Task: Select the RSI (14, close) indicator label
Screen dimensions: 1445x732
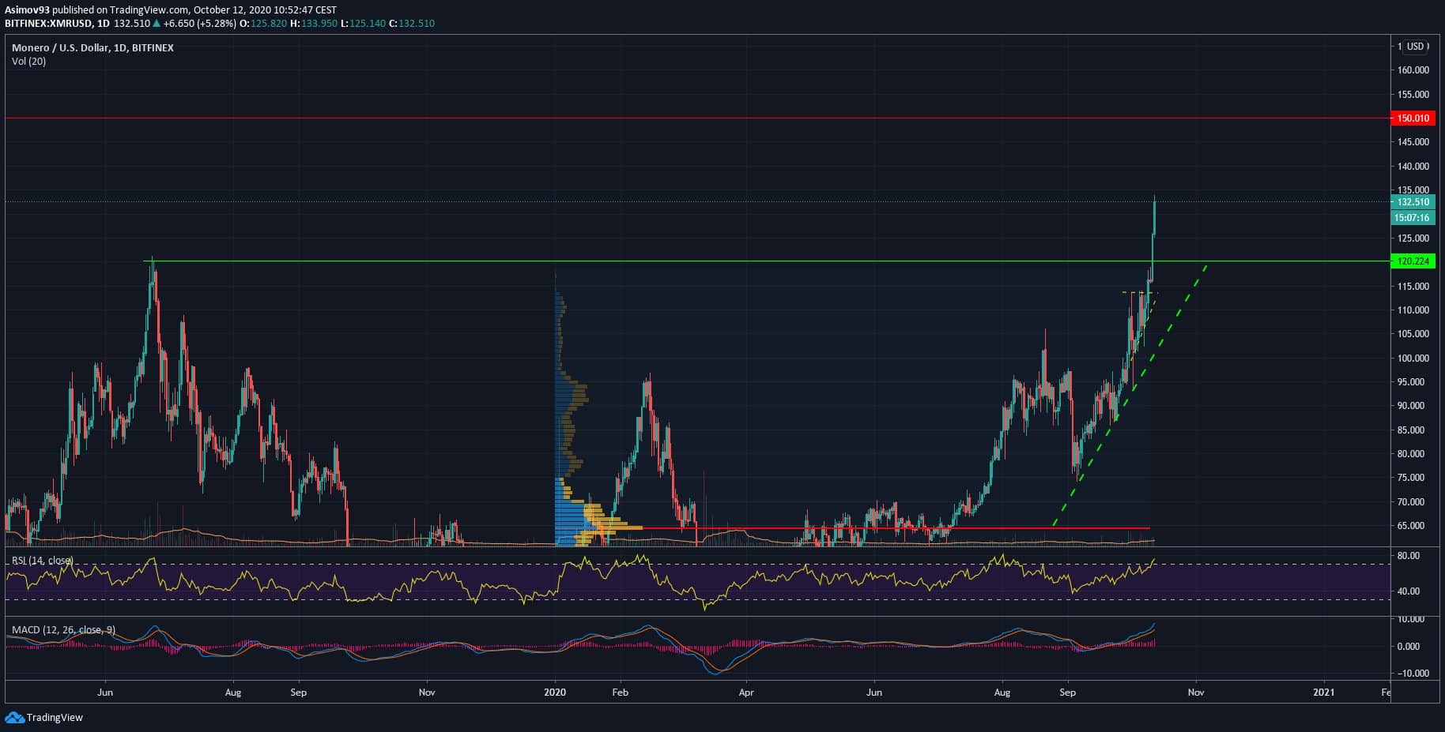Action: (42, 561)
